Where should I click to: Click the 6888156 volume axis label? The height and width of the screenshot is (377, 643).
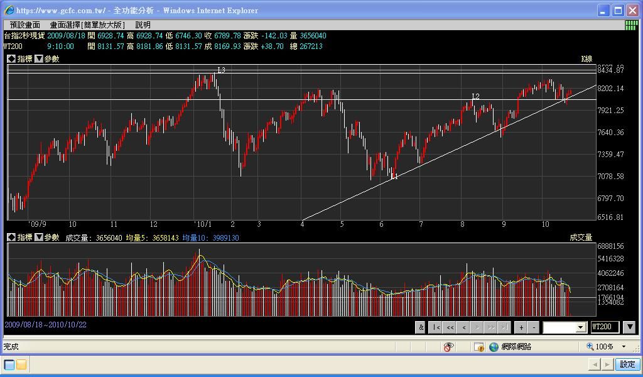610,246
